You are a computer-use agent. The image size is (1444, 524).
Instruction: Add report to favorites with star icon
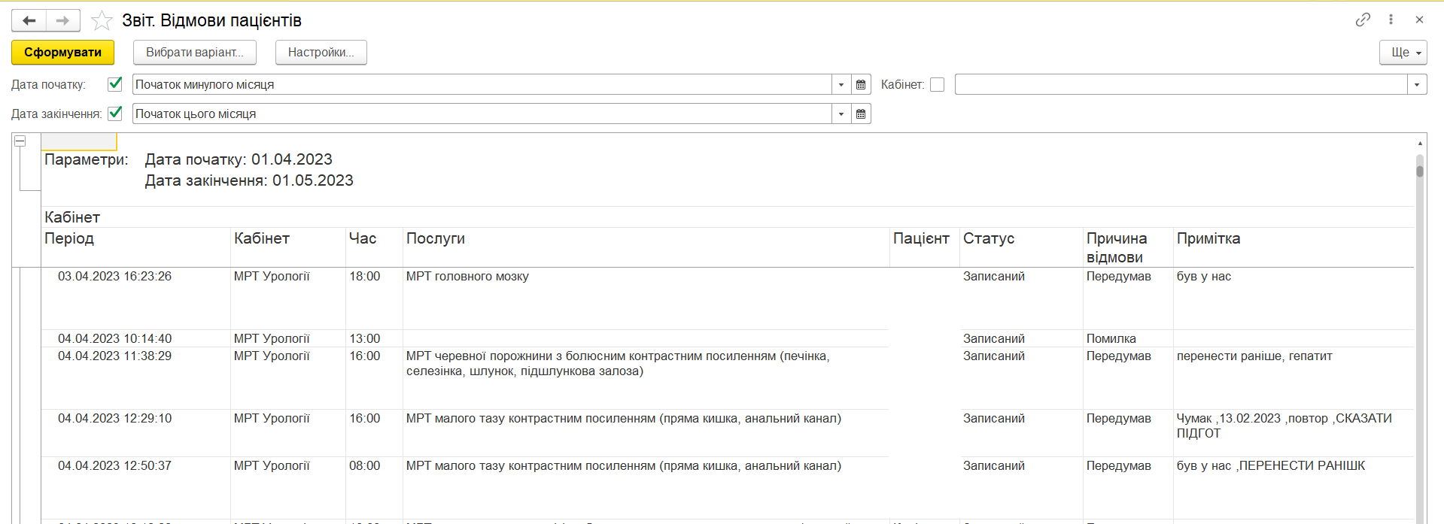point(102,20)
